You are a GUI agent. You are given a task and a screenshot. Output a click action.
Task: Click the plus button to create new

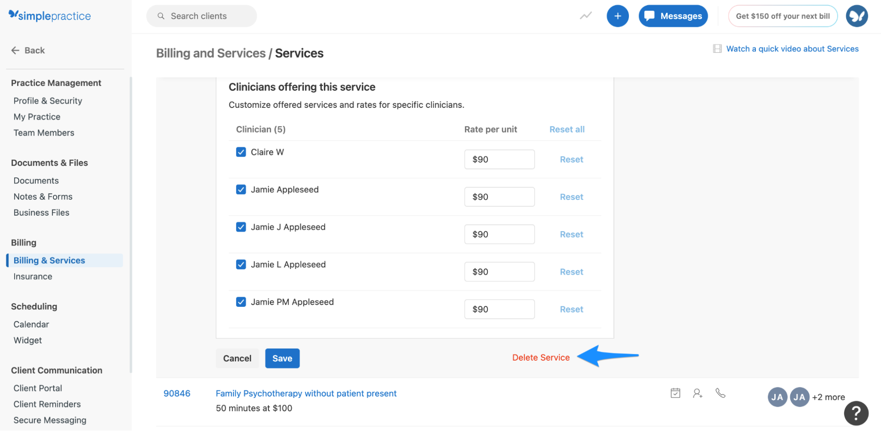pos(617,16)
